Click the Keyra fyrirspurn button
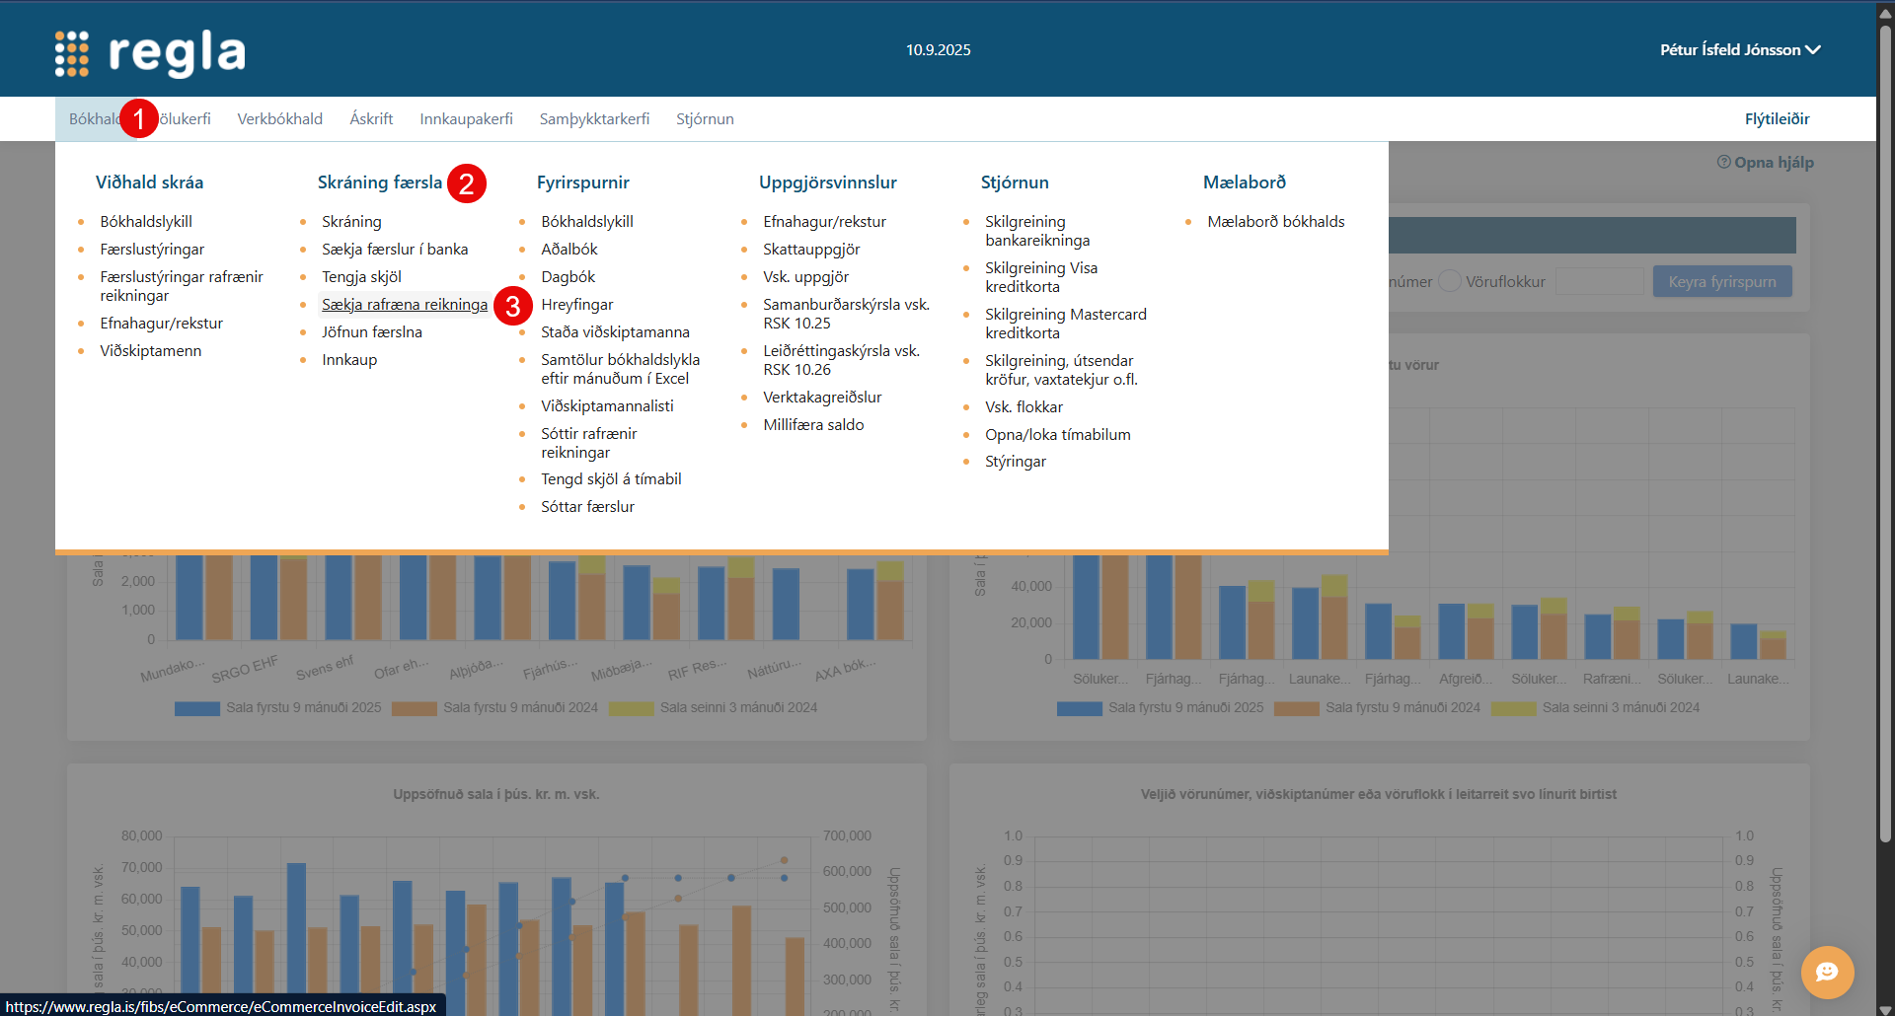Viewport: 1895px width, 1016px height. (1721, 282)
